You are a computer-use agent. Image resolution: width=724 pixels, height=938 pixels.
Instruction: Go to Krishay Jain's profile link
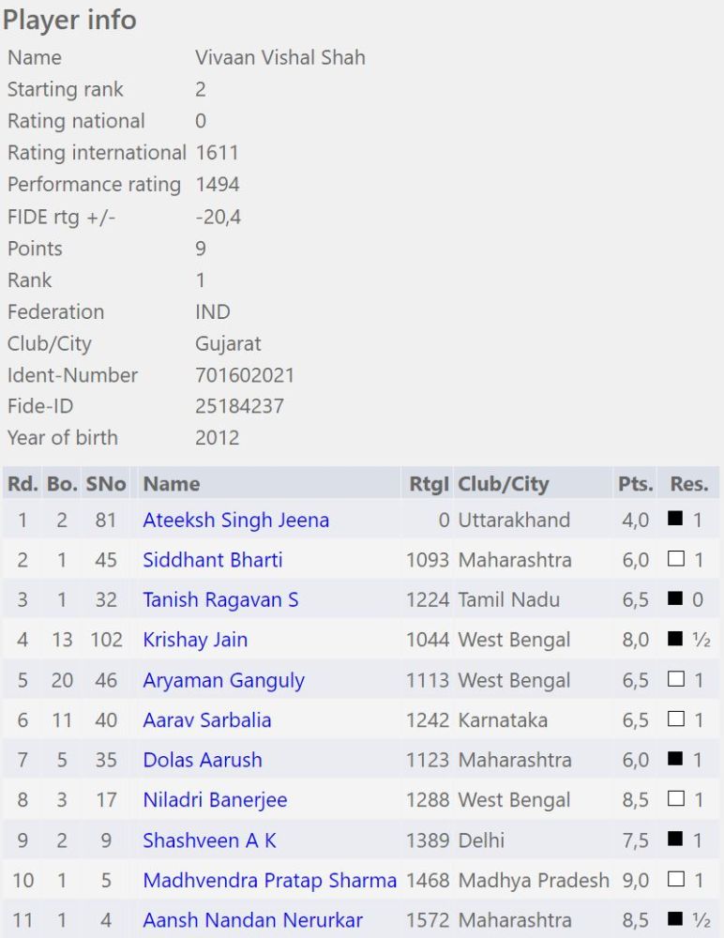tap(195, 640)
